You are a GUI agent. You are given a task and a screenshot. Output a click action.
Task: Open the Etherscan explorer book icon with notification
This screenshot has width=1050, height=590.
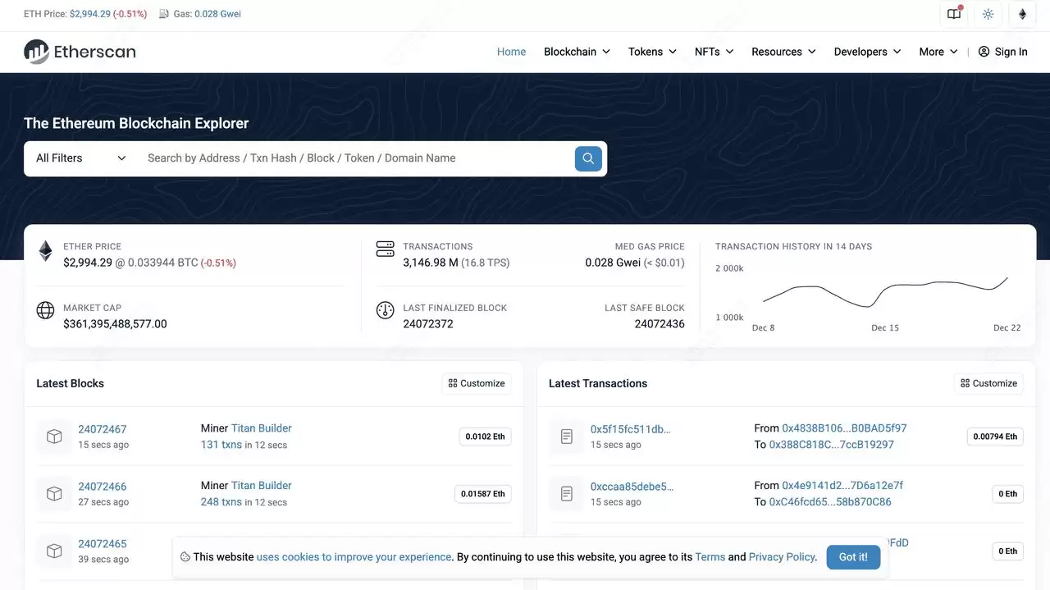coord(953,14)
